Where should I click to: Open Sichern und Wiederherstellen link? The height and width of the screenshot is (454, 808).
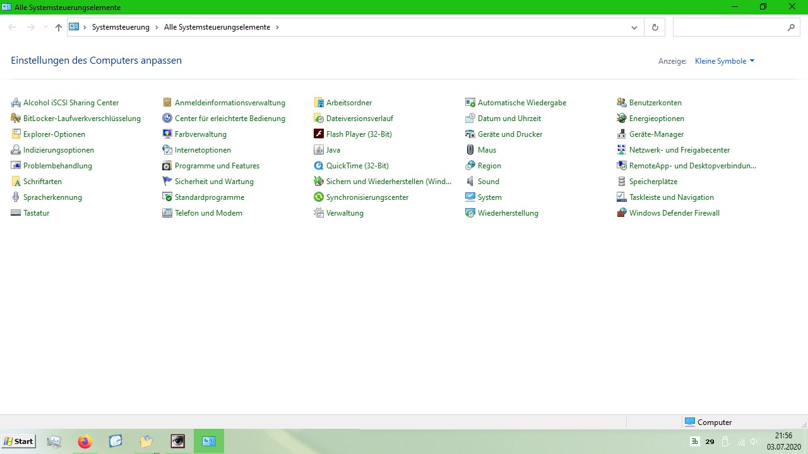pos(389,182)
